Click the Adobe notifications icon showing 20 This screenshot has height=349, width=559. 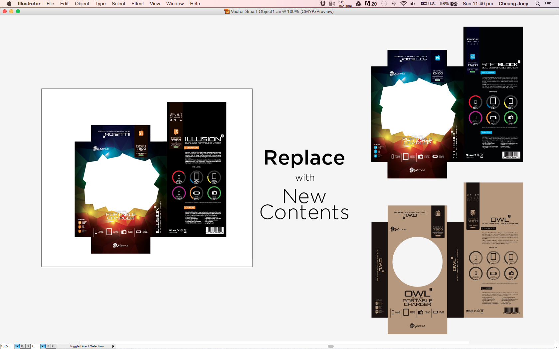tap(371, 4)
